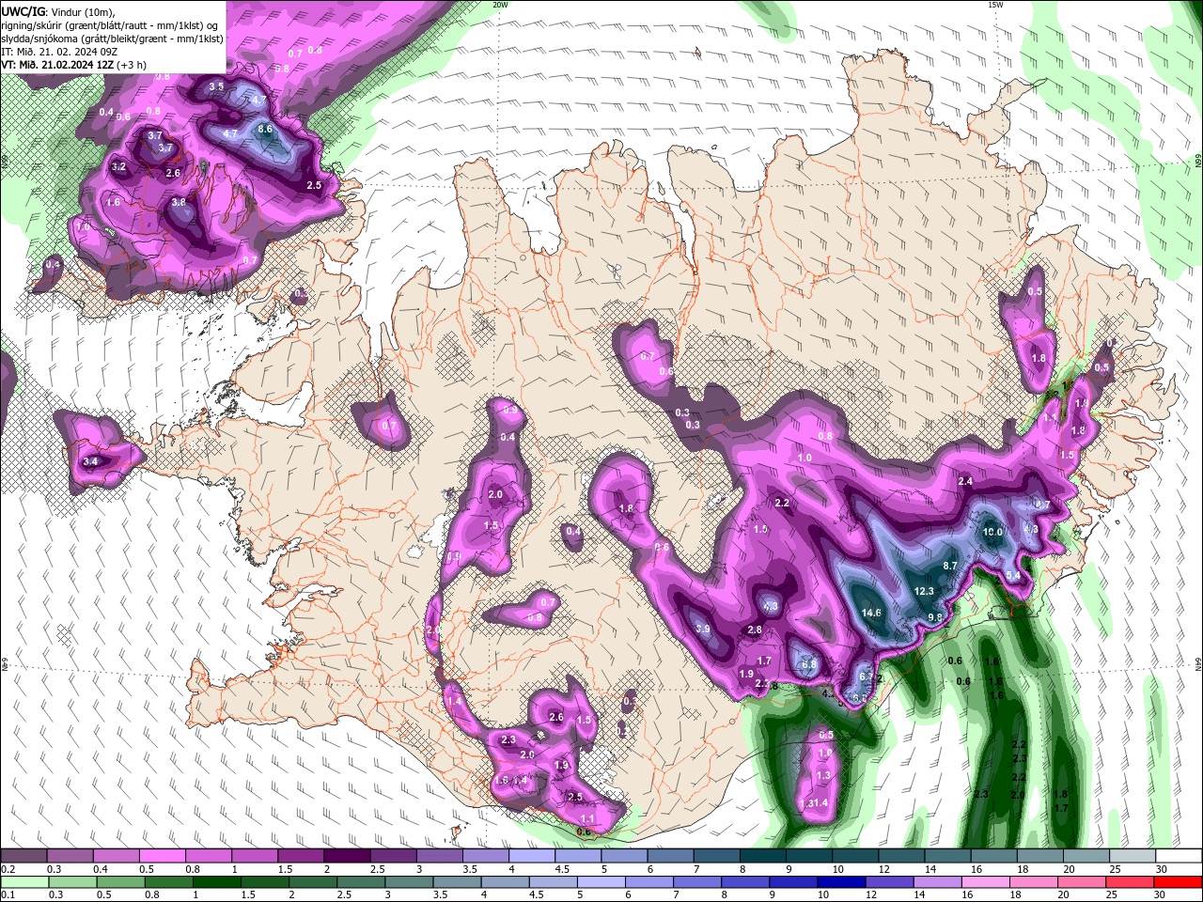Select the rigning/skúrir legend description line

[x=112, y=24]
